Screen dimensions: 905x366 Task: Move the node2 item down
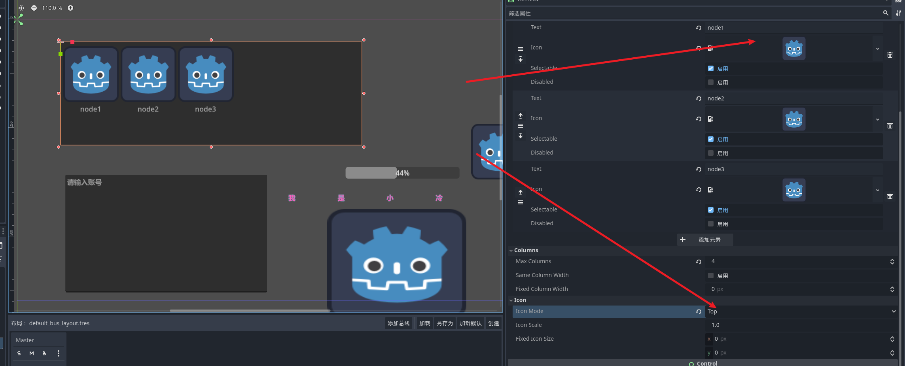[x=521, y=136]
